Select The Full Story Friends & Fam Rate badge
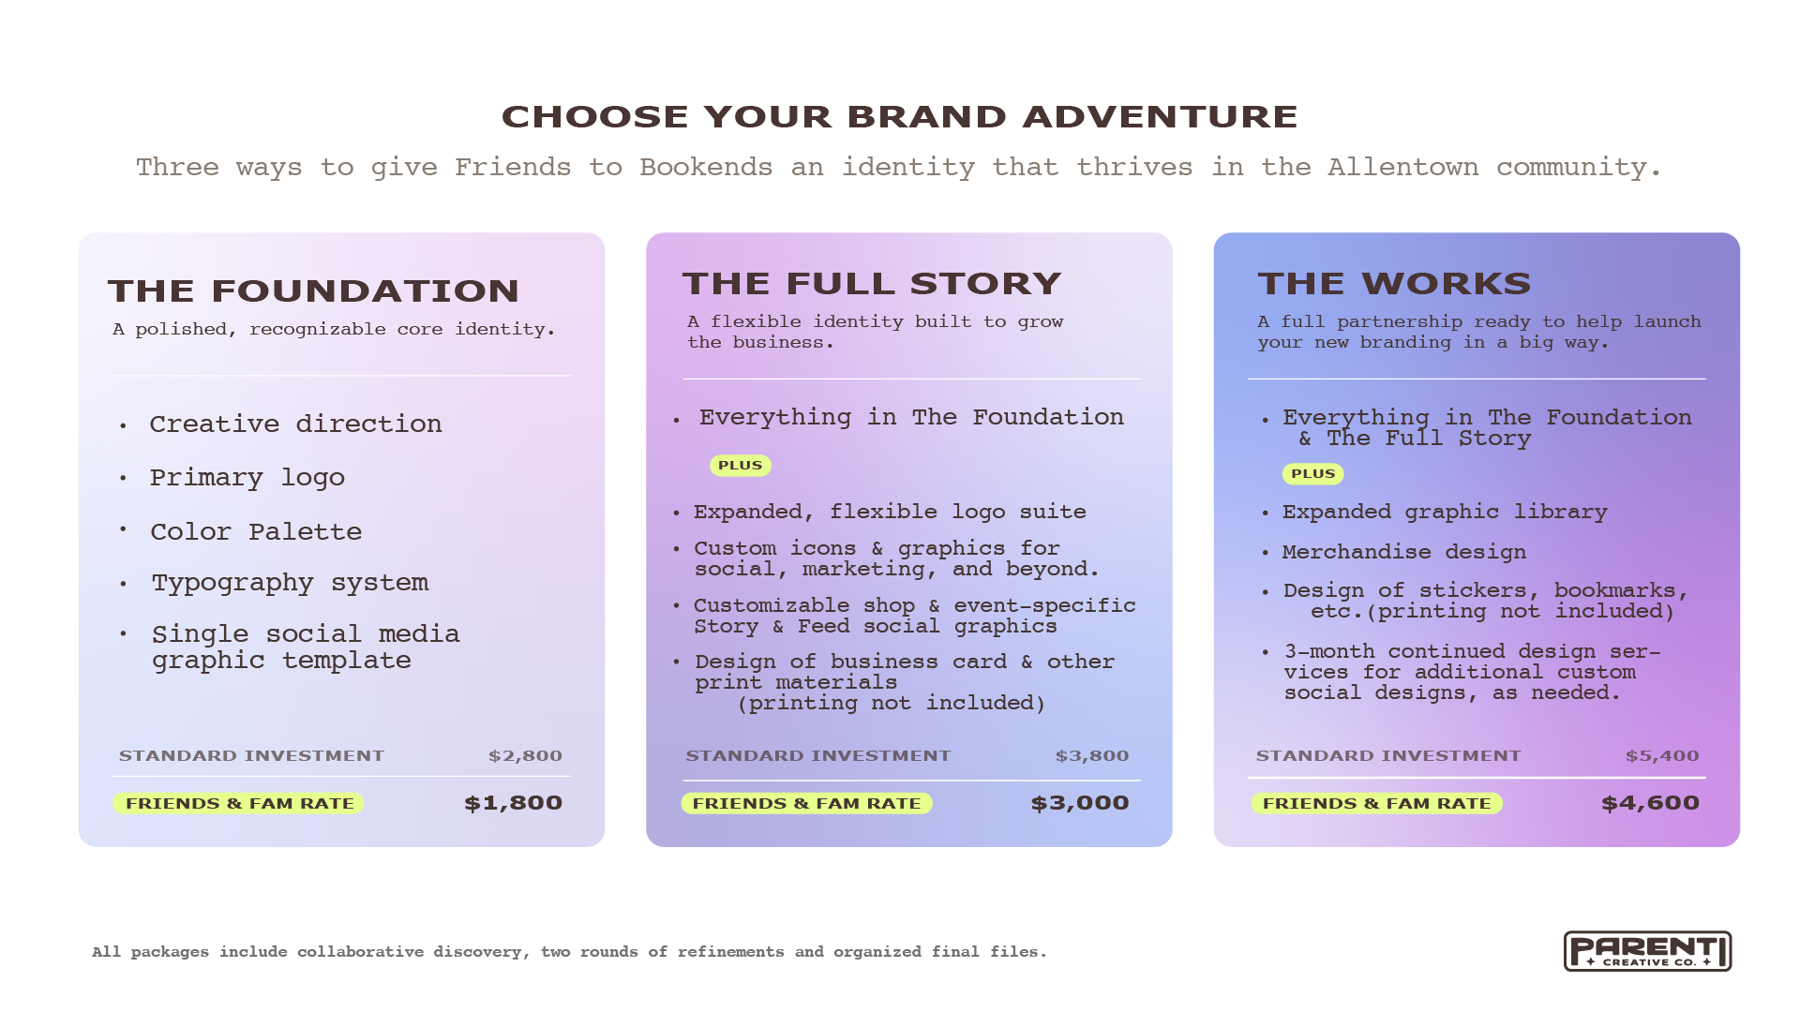The width and height of the screenshot is (1800, 1012). click(806, 804)
